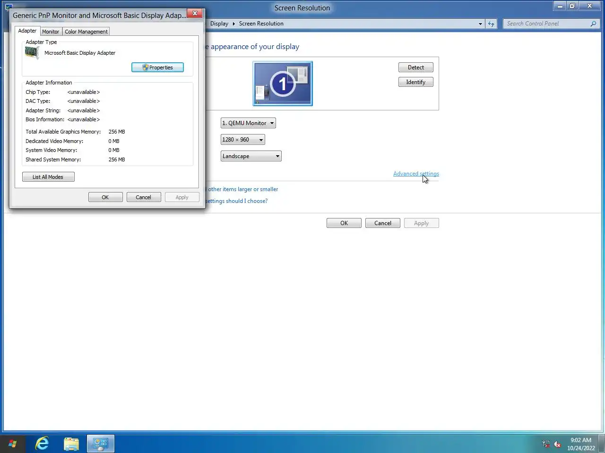Click 'Shared System Memory:' label

point(53,159)
